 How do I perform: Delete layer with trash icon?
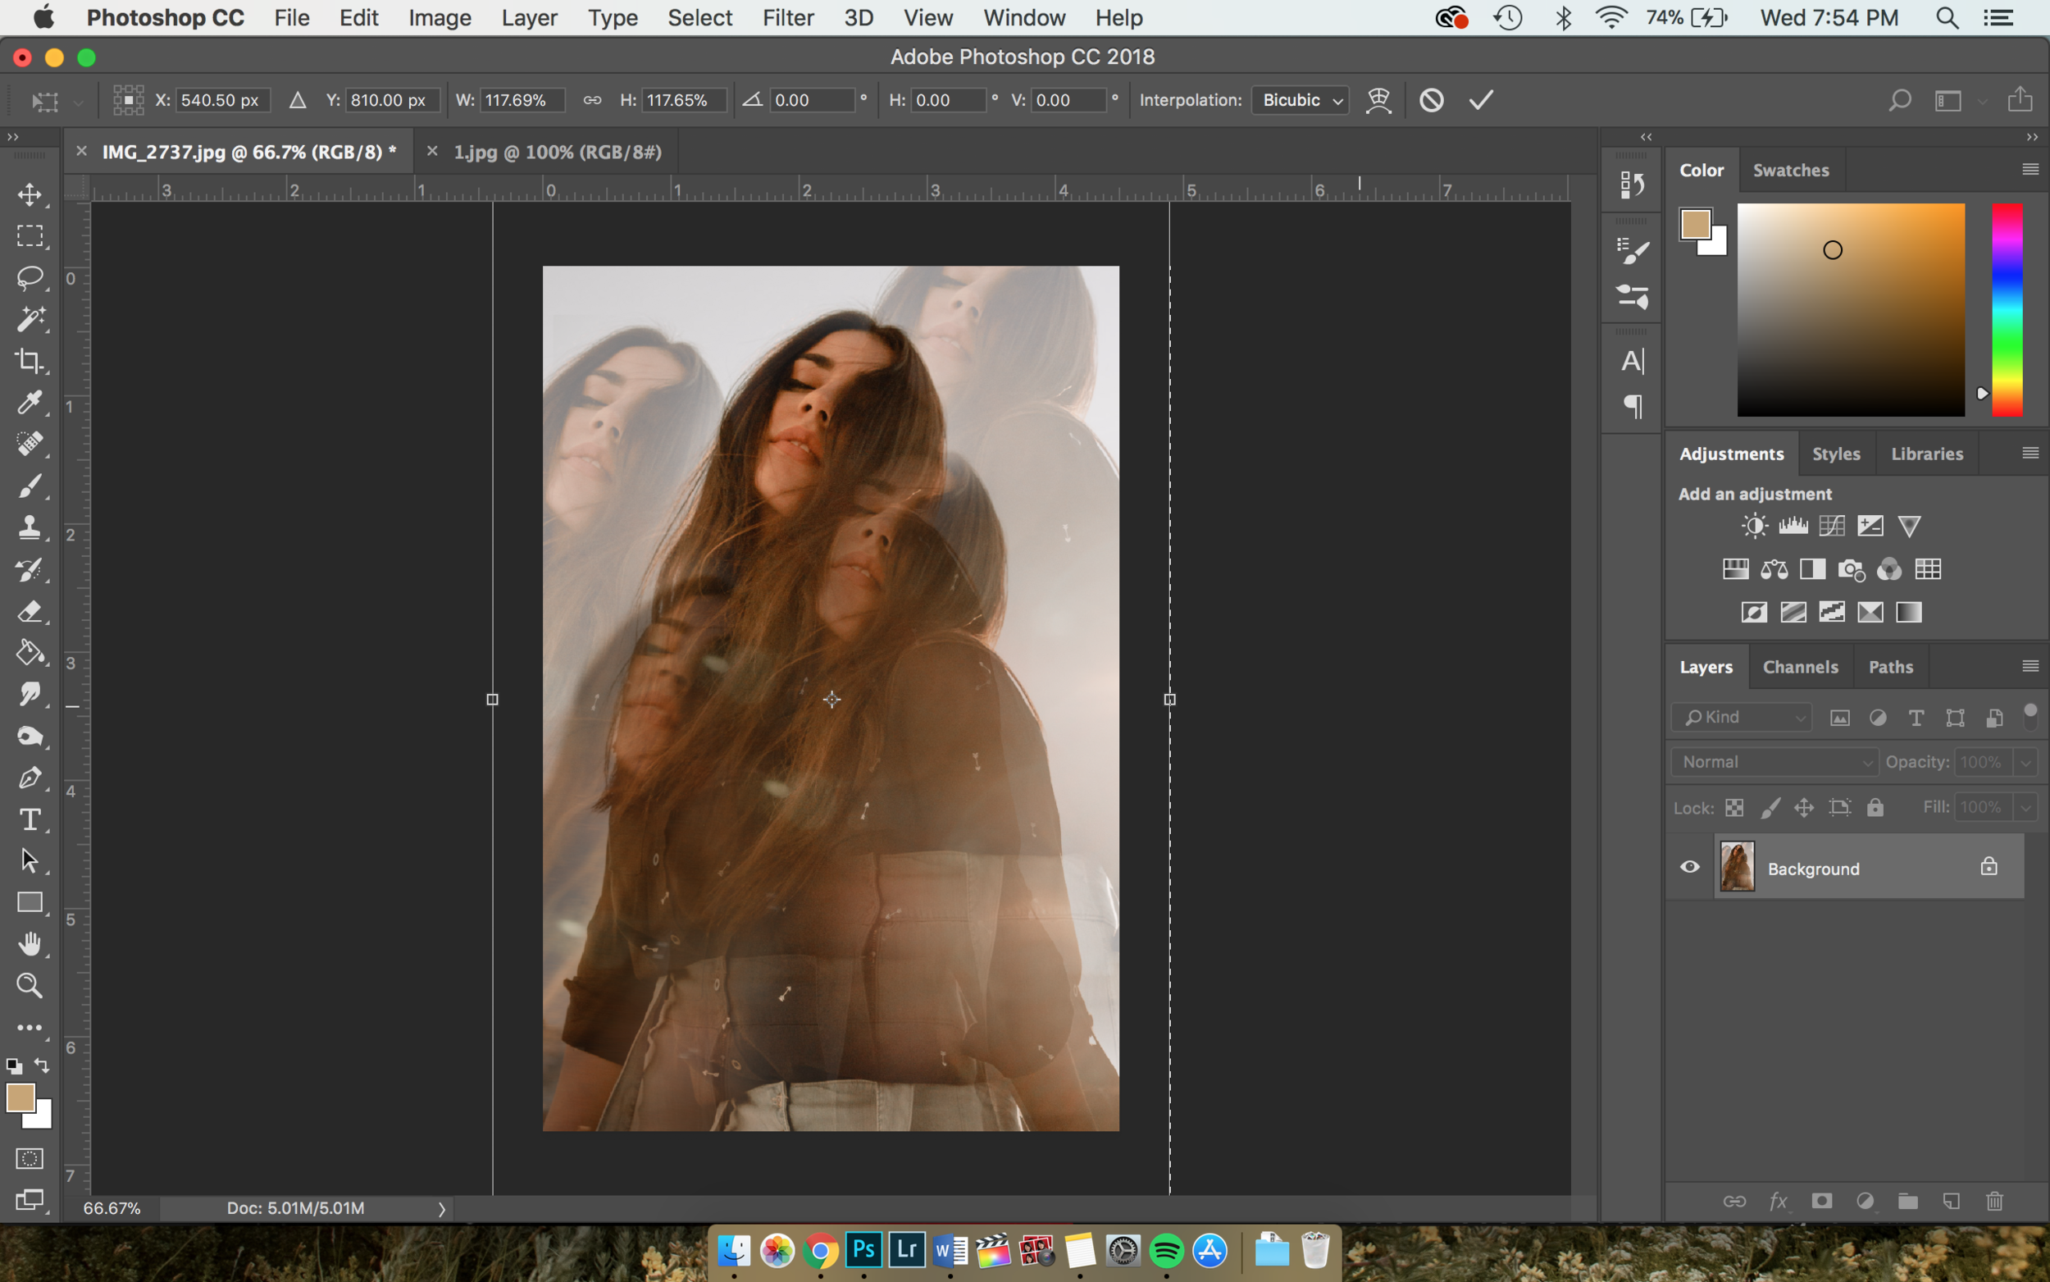(x=1994, y=1201)
